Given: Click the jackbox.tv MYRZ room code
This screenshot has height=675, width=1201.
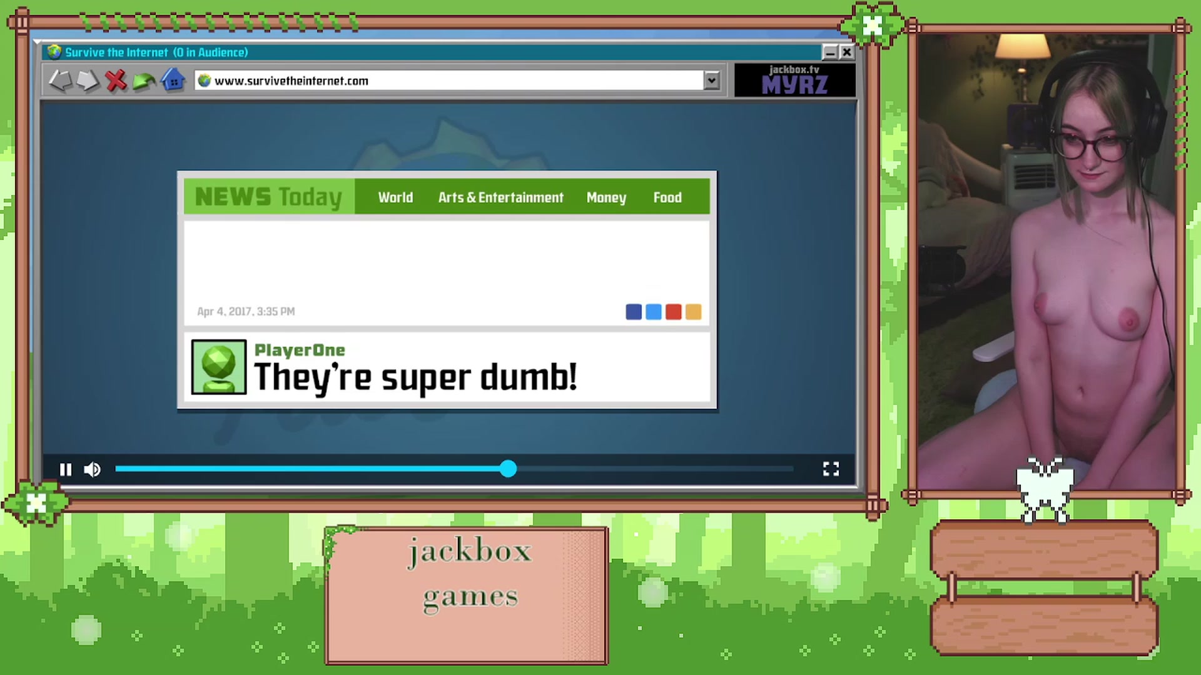Looking at the screenshot, I should tap(794, 80).
